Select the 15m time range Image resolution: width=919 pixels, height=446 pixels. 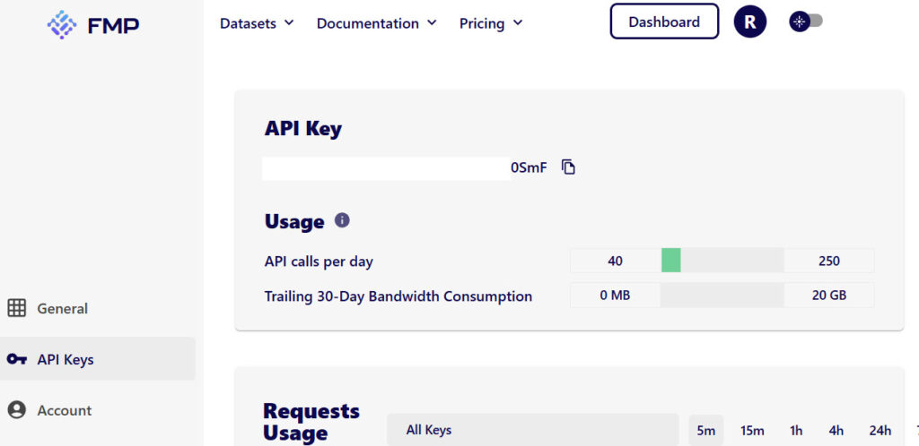(752, 431)
